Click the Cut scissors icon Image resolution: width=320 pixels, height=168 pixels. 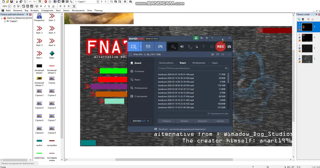[x=17, y=1]
